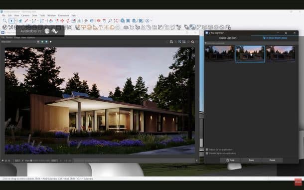
Task: Open the Camera menu
Action: pos(25,15)
